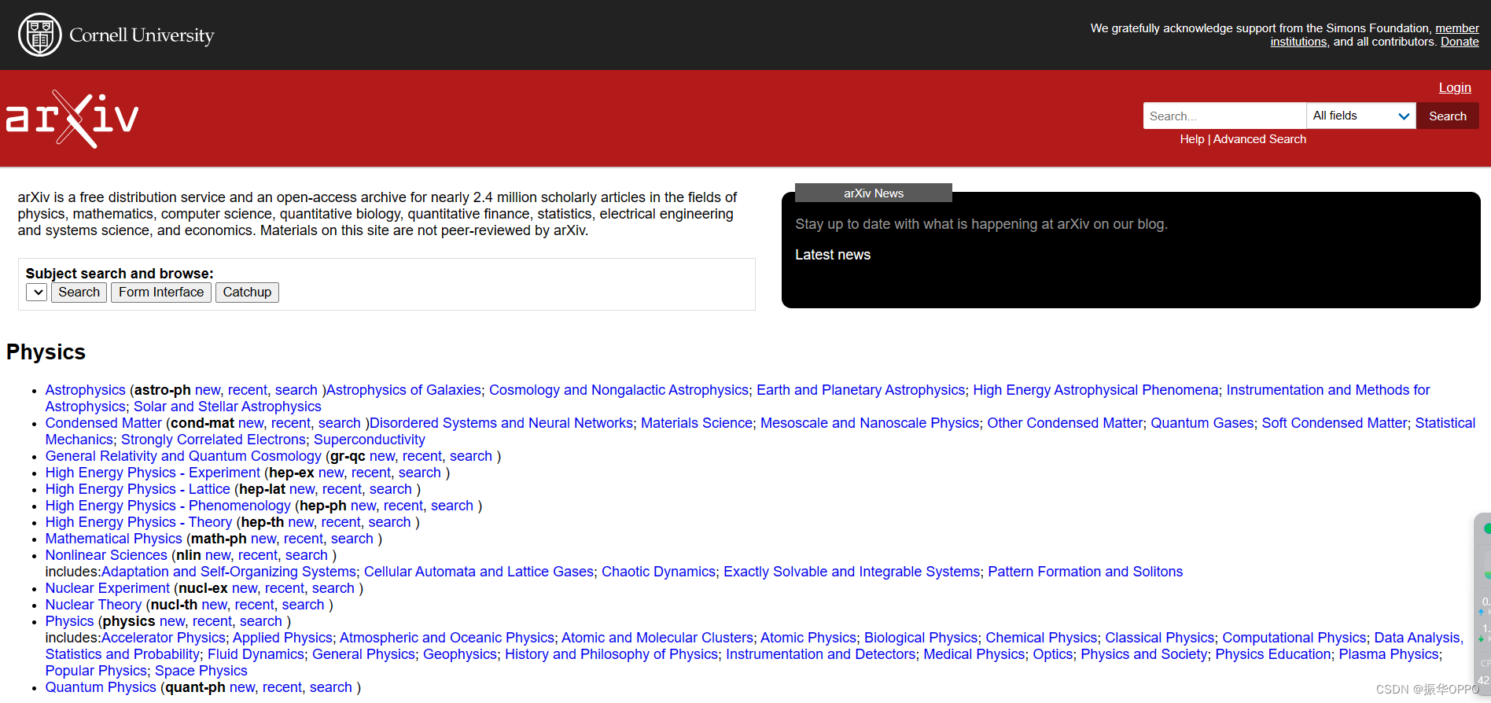Open Computational Physics subcategory
The width and height of the screenshot is (1491, 703).
(1294, 638)
